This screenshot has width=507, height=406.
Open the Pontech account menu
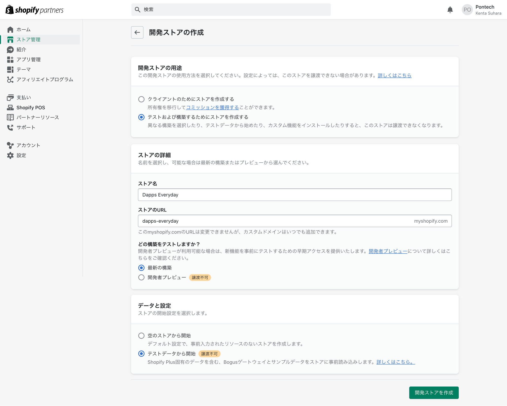click(x=481, y=10)
